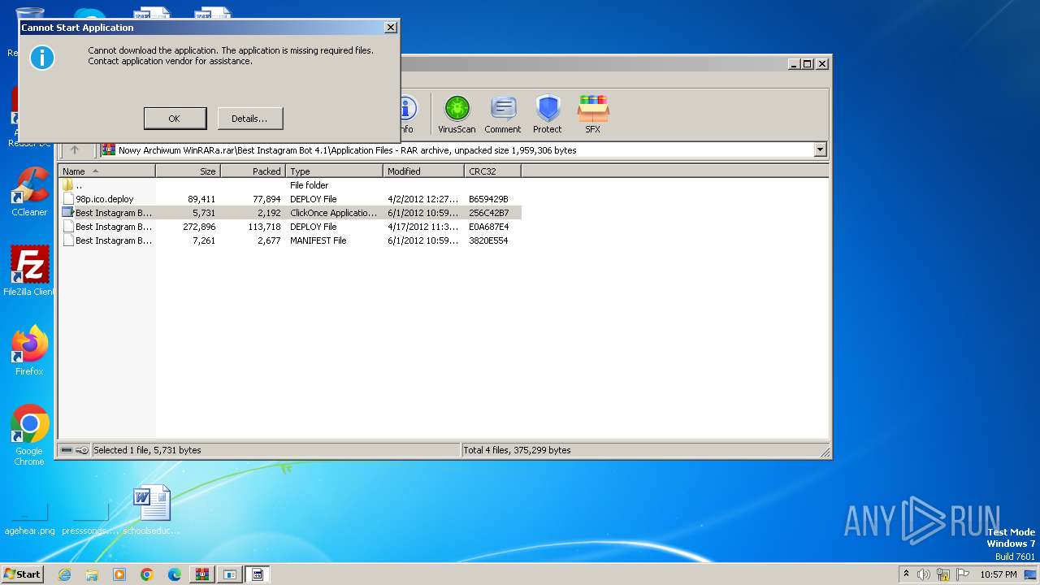
Task: Click packed size value 77,894
Action: pos(266,199)
